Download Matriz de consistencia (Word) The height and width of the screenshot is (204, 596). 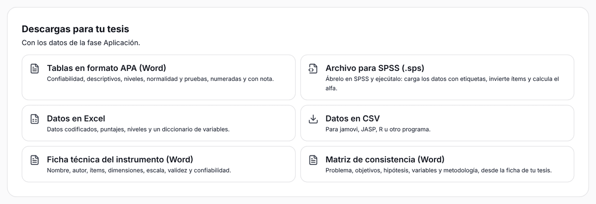click(x=437, y=164)
